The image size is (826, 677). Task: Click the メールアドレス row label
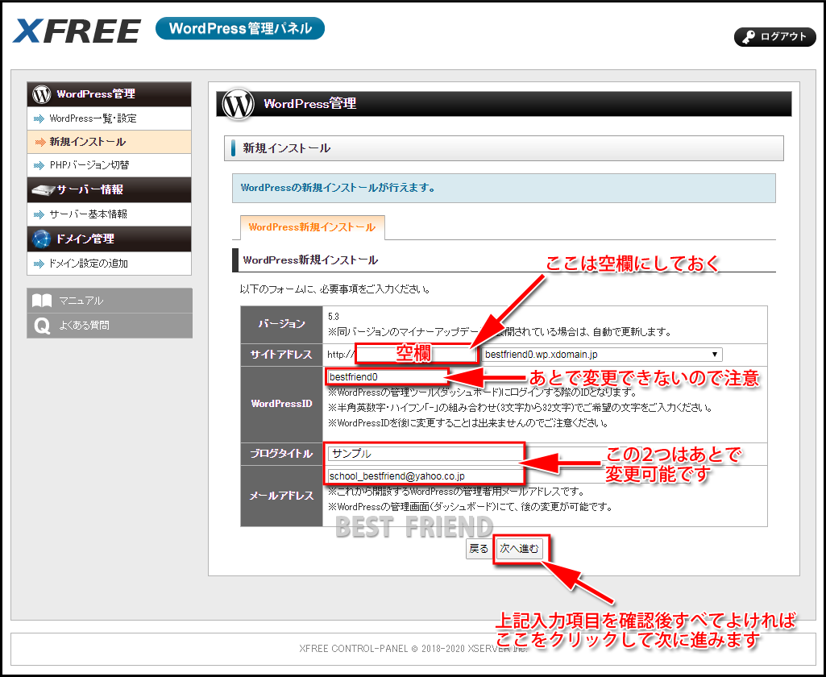[282, 496]
